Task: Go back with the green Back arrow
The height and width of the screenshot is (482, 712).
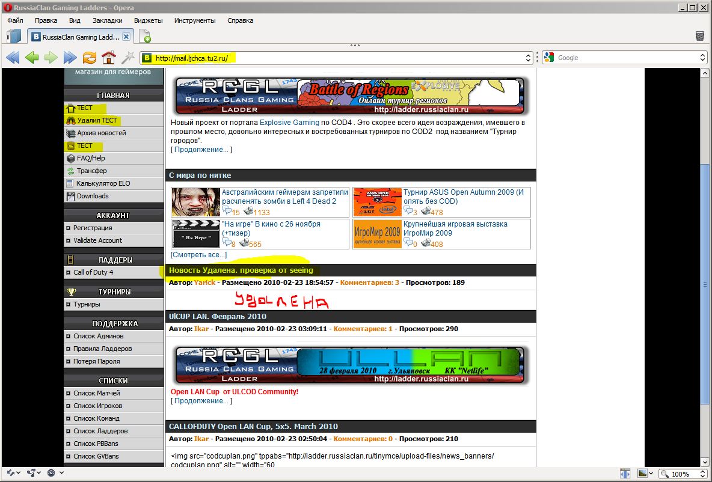Action: [x=32, y=58]
